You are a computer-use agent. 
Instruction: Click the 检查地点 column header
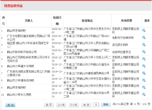click(x=87, y=21)
